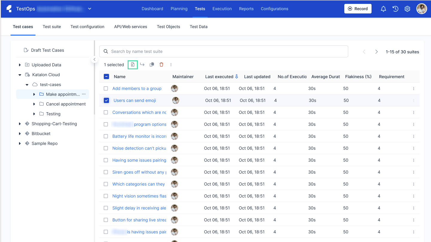431x242 pixels.
Task: Open the test case Battery life monitor is incorrect
Action: point(138,136)
